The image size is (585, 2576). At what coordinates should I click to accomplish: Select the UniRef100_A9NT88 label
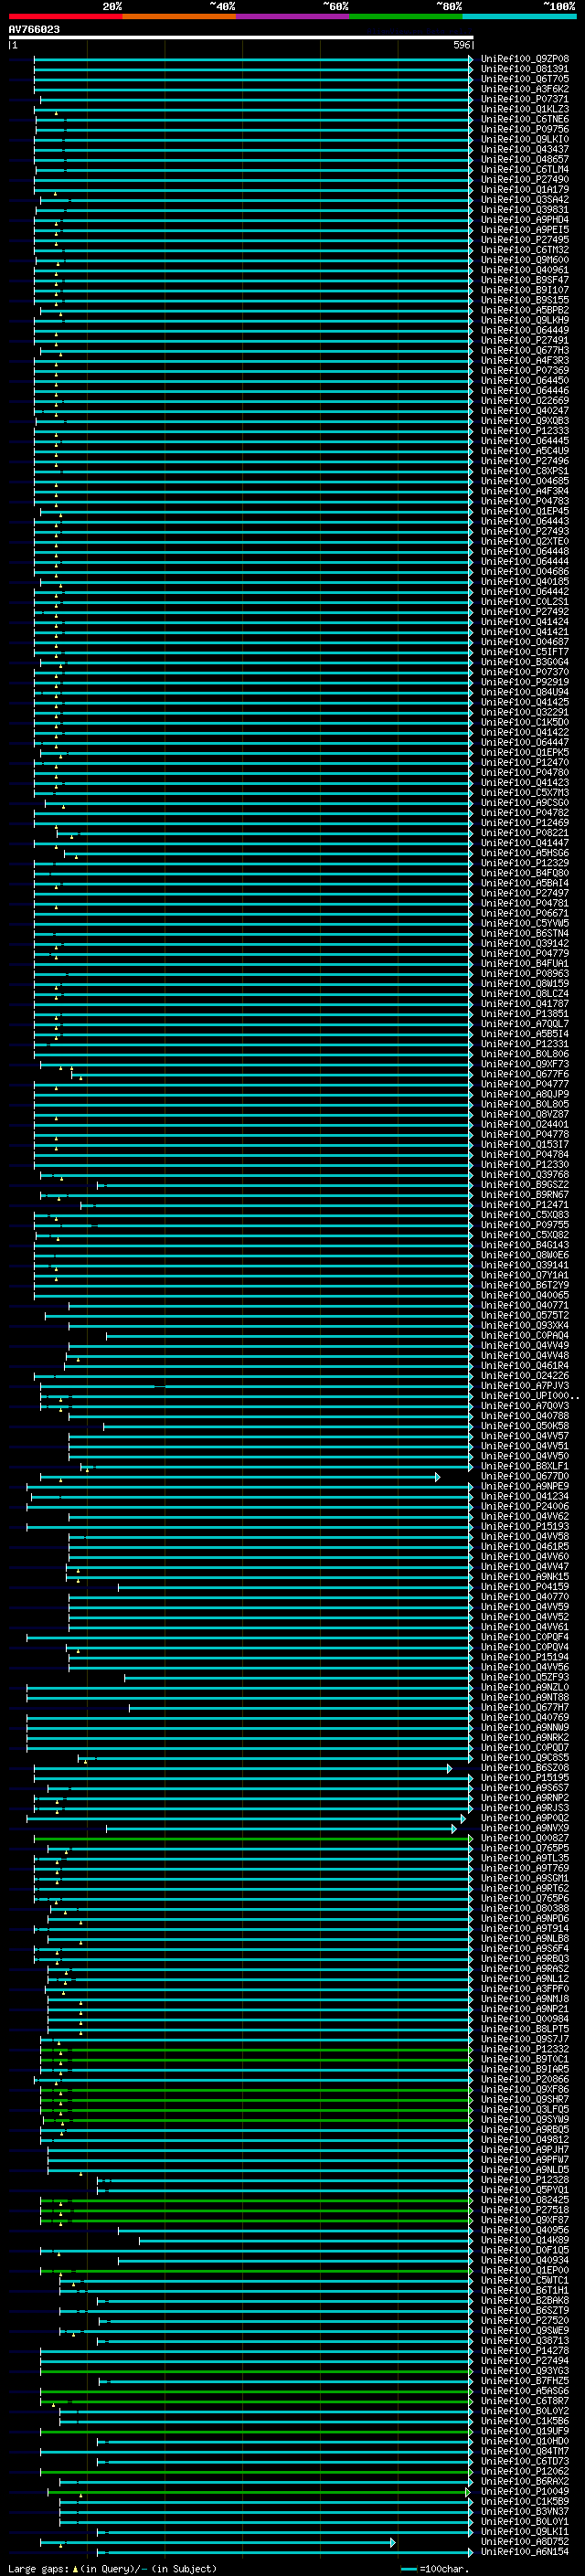[x=525, y=1697]
